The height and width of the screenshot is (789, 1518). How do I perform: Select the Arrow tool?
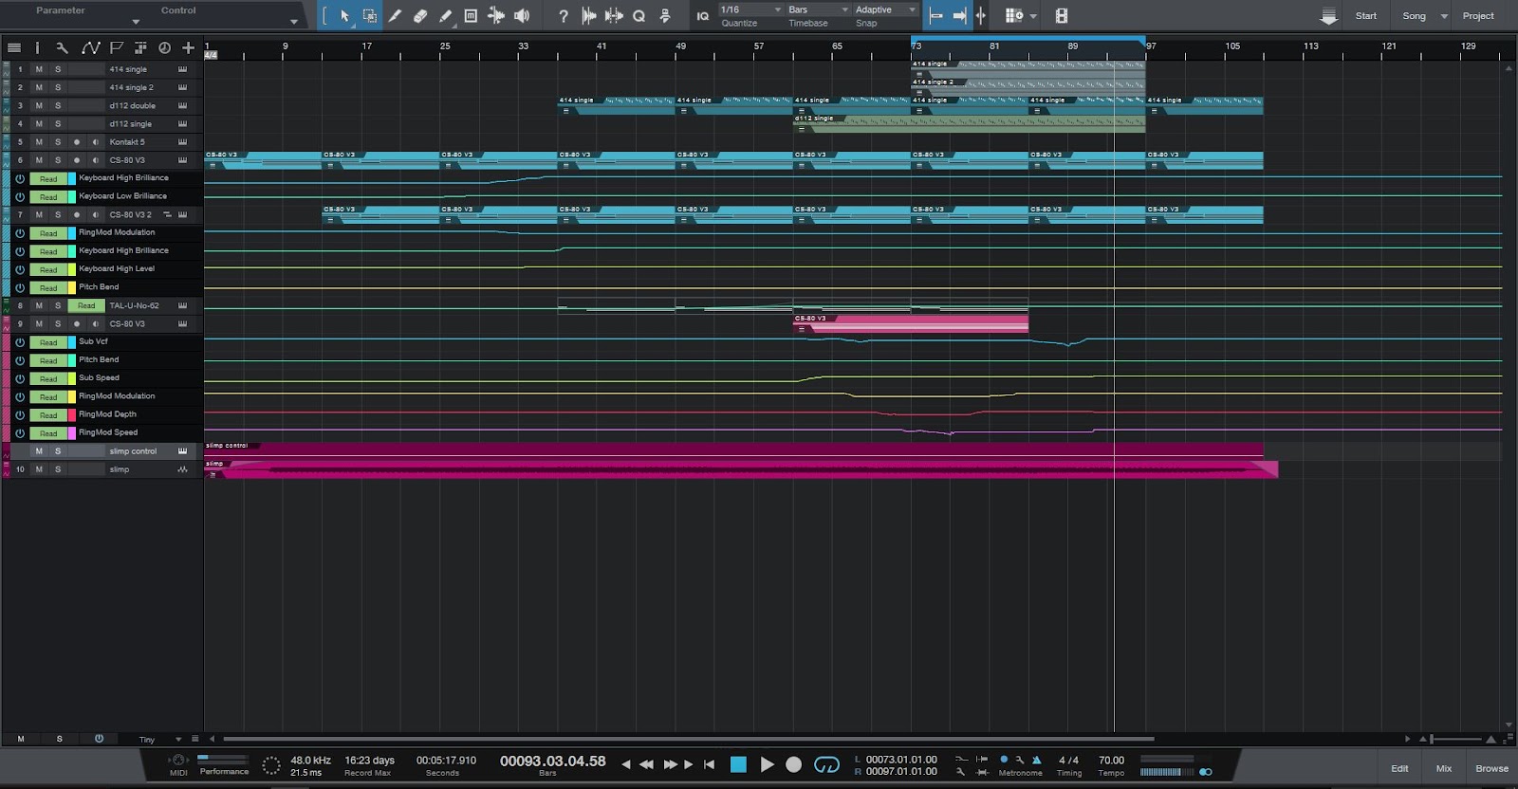tap(344, 16)
